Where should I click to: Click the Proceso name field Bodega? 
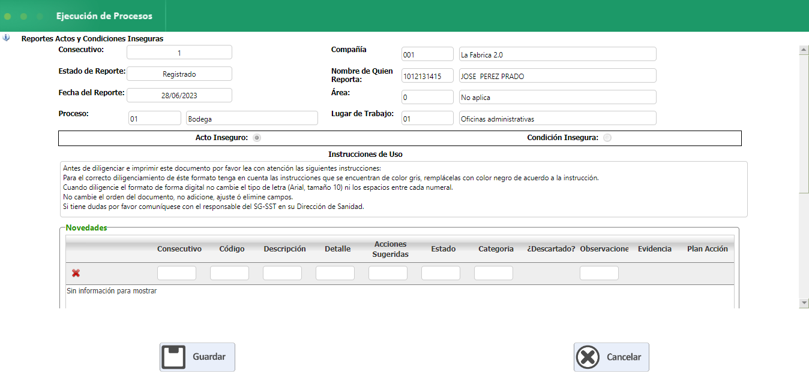tap(252, 118)
